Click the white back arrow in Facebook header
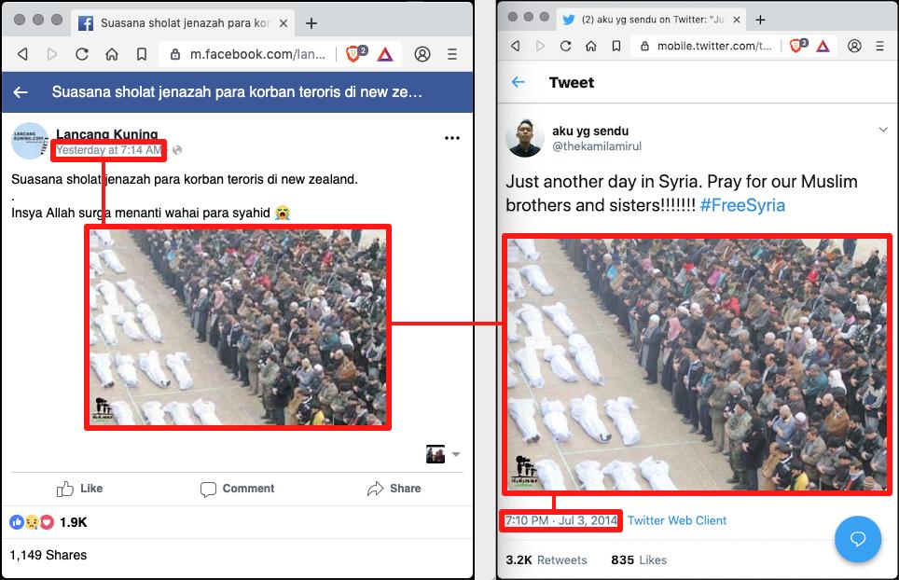The height and width of the screenshot is (580, 899). click(21, 91)
